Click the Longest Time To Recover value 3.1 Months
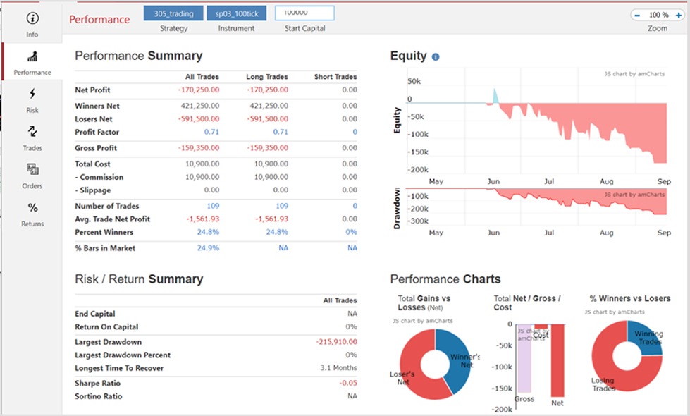Image resolution: width=690 pixels, height=416 pixels. point(338,368)
